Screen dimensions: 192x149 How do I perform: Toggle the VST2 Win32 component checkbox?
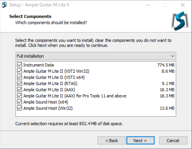point(20,71)
